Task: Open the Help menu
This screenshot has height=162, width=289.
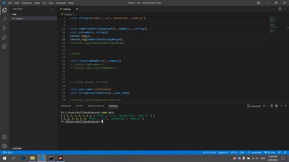Action: pyautogui.click(x=71, y=3)
